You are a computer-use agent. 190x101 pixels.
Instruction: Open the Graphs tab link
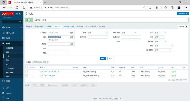(73, 27)
